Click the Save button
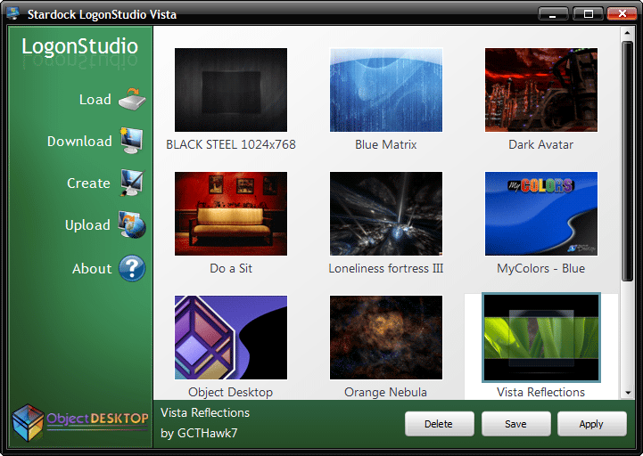643x456 pixels. click(515, 424)
